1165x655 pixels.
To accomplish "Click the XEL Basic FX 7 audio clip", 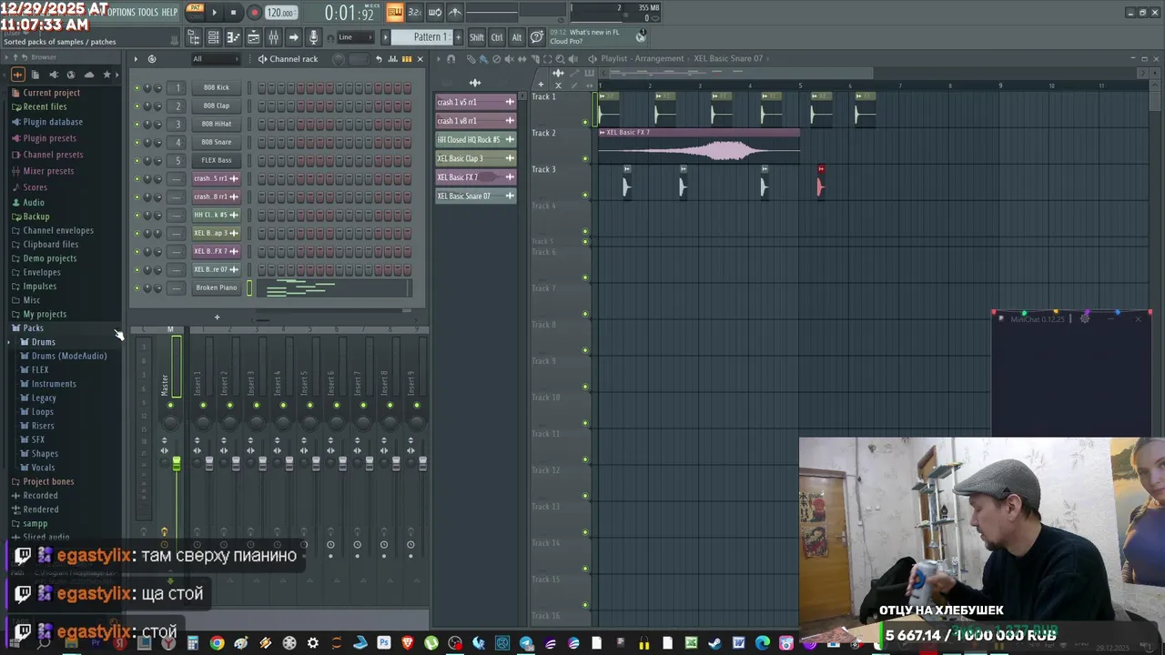I will pos(699,146).
